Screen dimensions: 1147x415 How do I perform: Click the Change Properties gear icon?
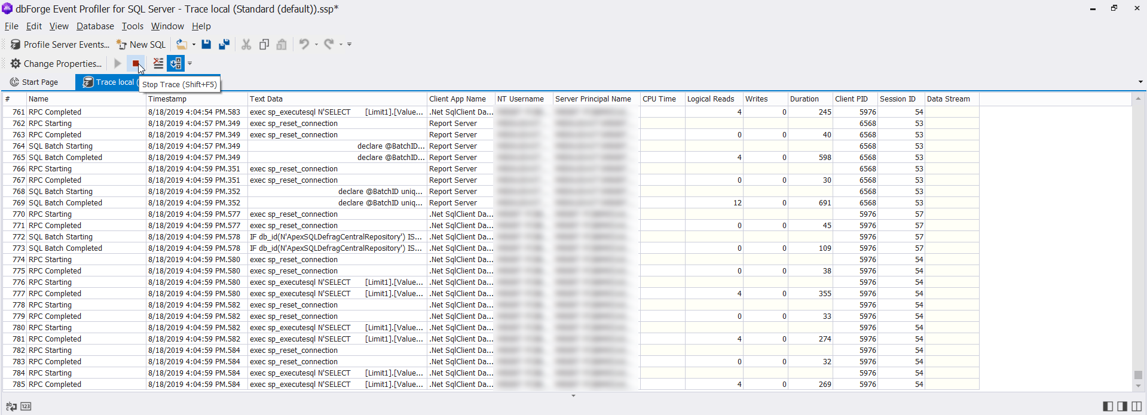[x=16, y=63]
